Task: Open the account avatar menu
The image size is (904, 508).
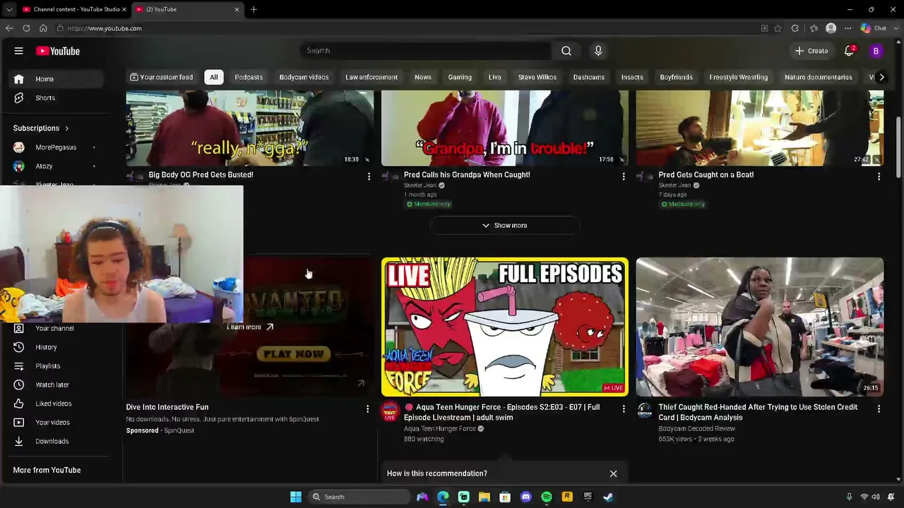Action: (x=876, y=51)
